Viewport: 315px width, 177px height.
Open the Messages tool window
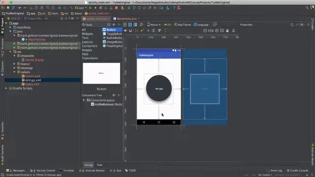pos(15,171)
